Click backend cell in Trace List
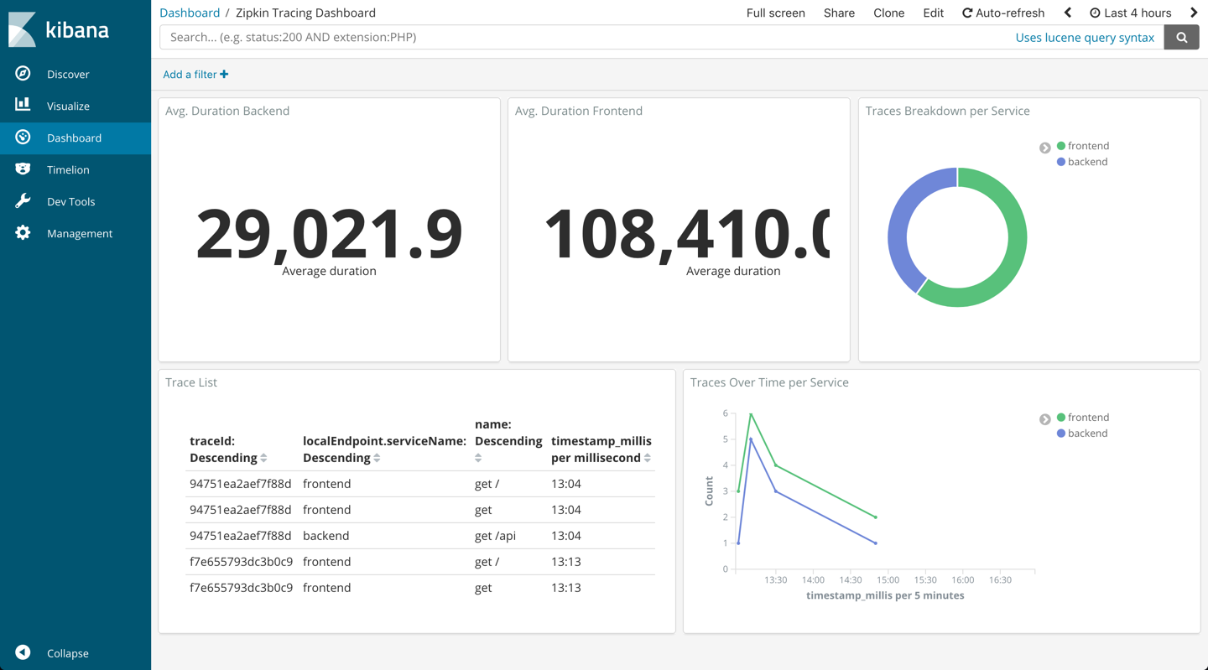 pyautogui.click(x=325, y=536)
